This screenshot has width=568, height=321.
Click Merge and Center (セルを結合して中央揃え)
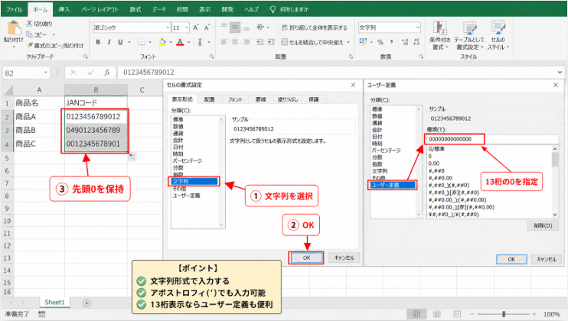(x=312, y=42)
